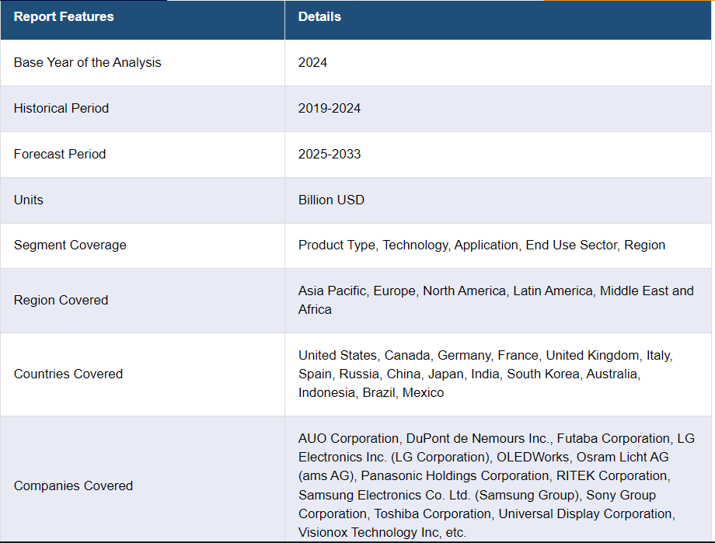The height and width of the screenshot is (543, 715).
Task: Select the "Base Year of the Analysis" cell
Action: pyautogui.click(x=87, y=62)
